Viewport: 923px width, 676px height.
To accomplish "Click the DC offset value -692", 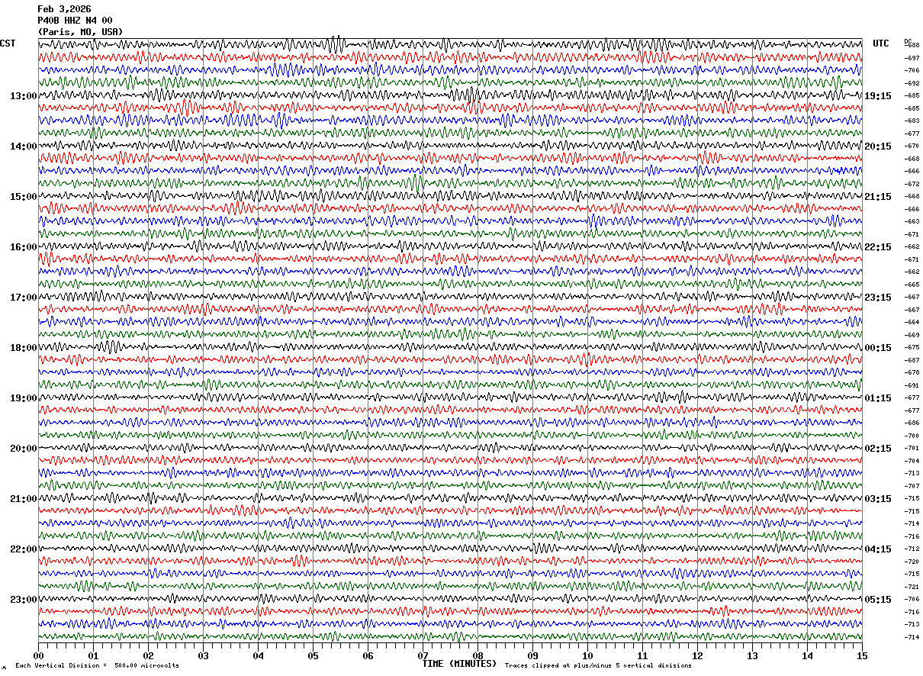I will point(912,83).
